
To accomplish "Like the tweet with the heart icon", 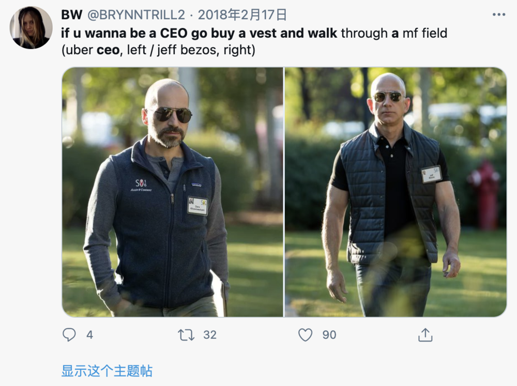I will (306, 335).
